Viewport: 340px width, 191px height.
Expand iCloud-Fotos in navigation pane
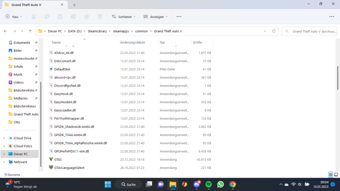(4, 146)
